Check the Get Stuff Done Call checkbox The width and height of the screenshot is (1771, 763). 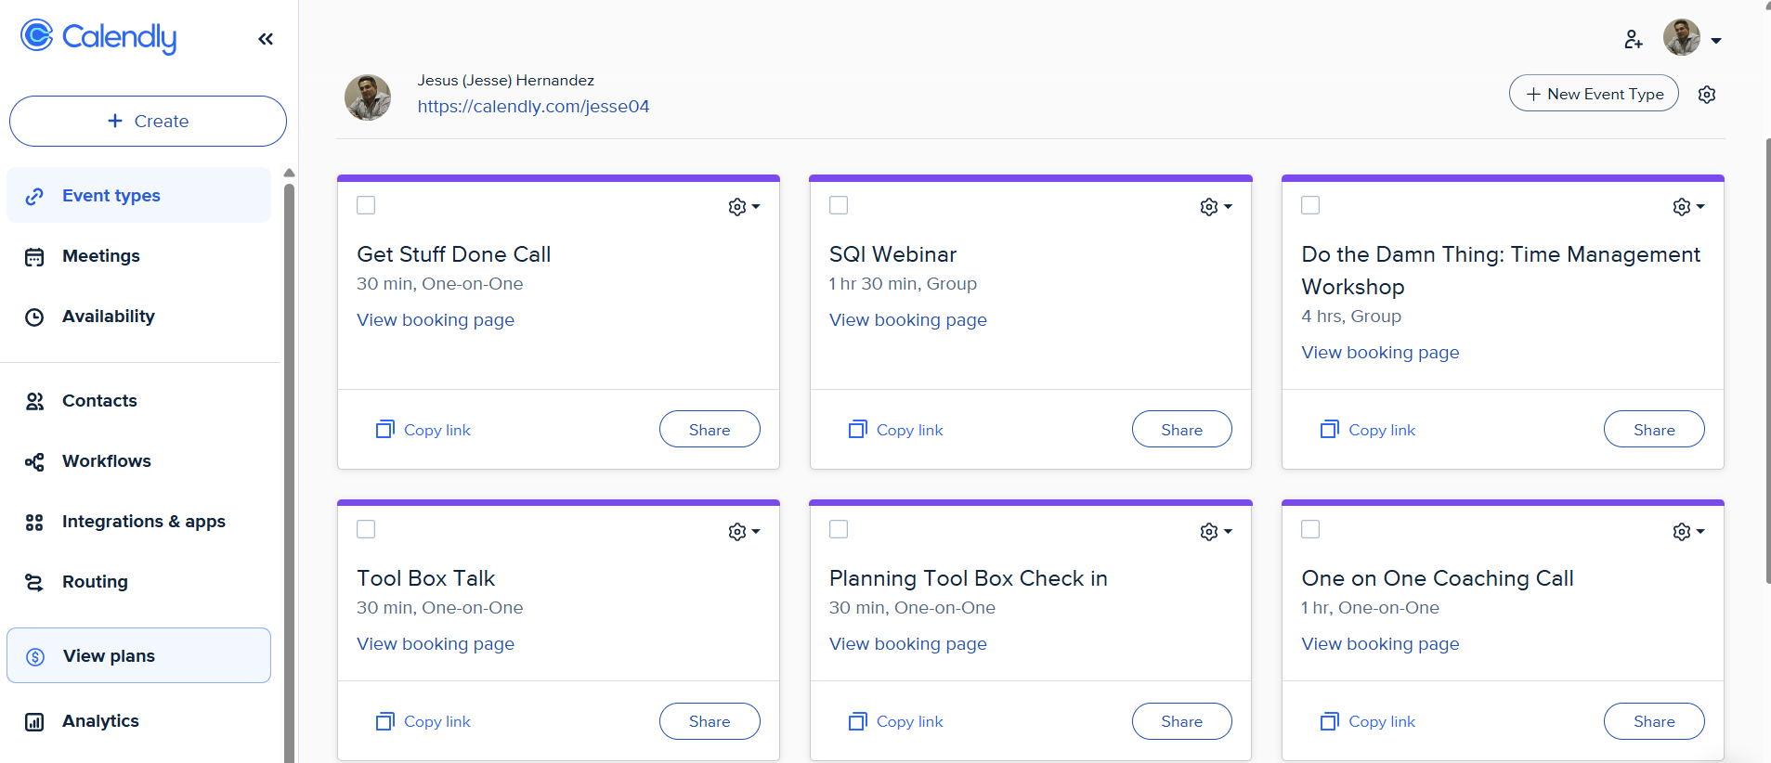coord(366,205)
